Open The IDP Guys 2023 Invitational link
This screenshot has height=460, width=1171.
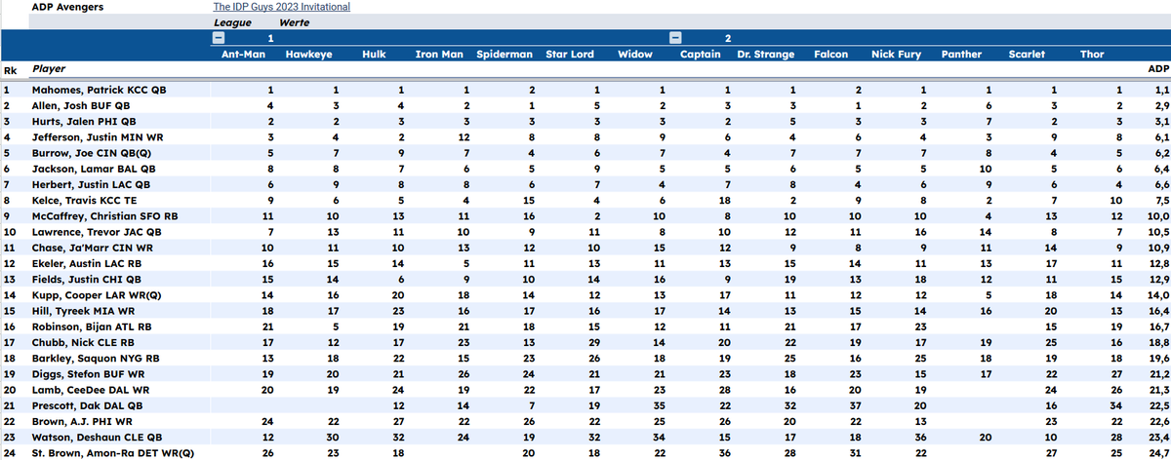[281, 7]
